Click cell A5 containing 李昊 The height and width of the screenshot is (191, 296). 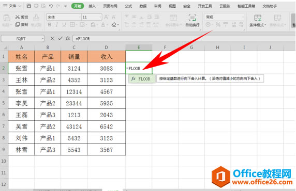[22, 103]
